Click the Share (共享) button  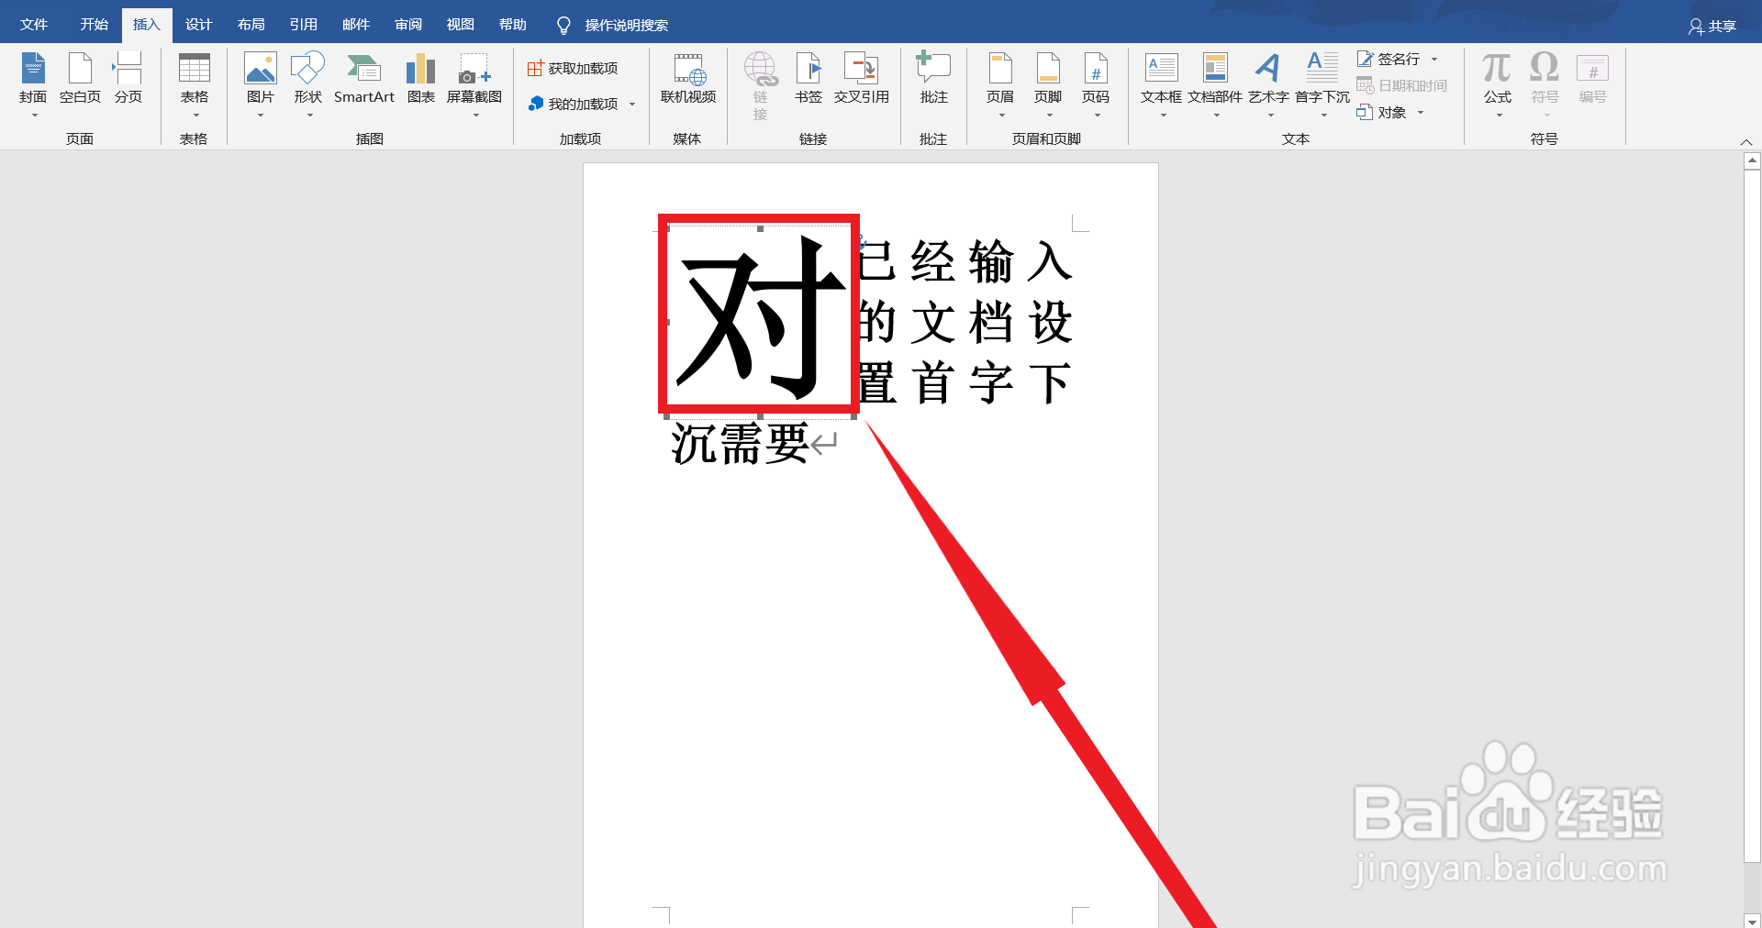[x=1712, y=26]
